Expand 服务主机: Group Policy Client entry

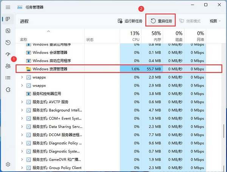tap(22, 168)
